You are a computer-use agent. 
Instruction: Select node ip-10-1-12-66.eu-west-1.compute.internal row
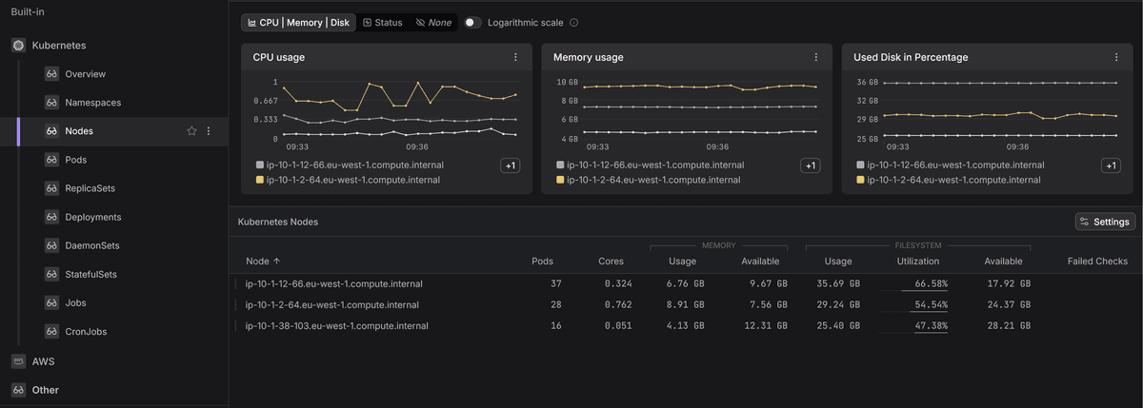pos(685,283)
